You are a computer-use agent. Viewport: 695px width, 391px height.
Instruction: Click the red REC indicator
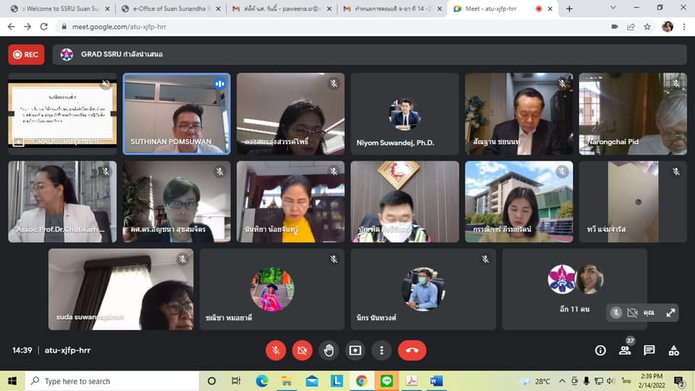pos(26,55)
